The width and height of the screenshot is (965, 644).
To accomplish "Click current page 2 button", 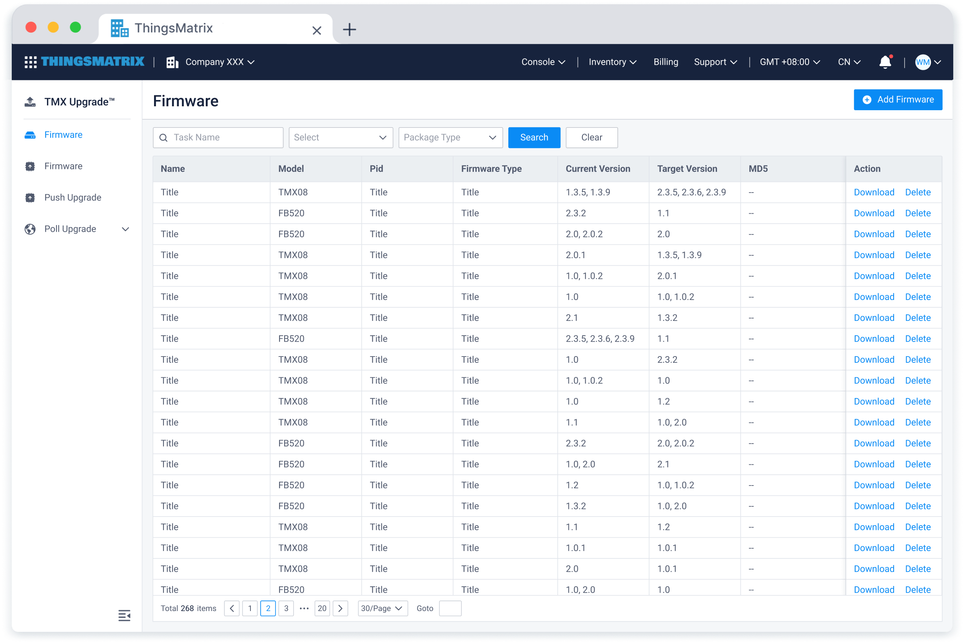I will point(268,608).
